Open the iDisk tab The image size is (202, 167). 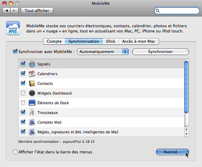pyautogui.click(x=111, y=41)
